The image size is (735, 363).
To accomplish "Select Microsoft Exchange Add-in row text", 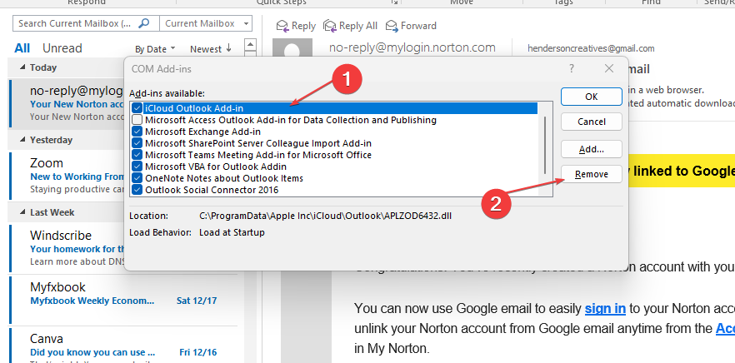I will click(x=202, y=132).
